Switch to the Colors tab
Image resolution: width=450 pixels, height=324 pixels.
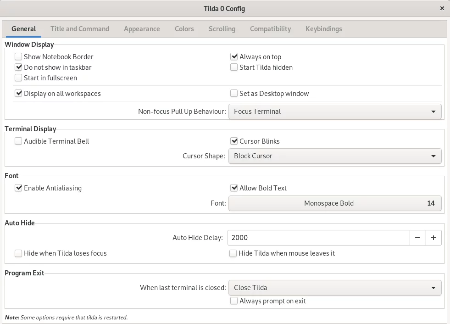pos(184,29)
